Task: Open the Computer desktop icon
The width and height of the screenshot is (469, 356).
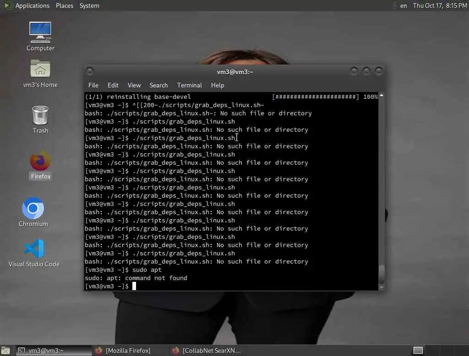Action: click(x=40, y=36)
